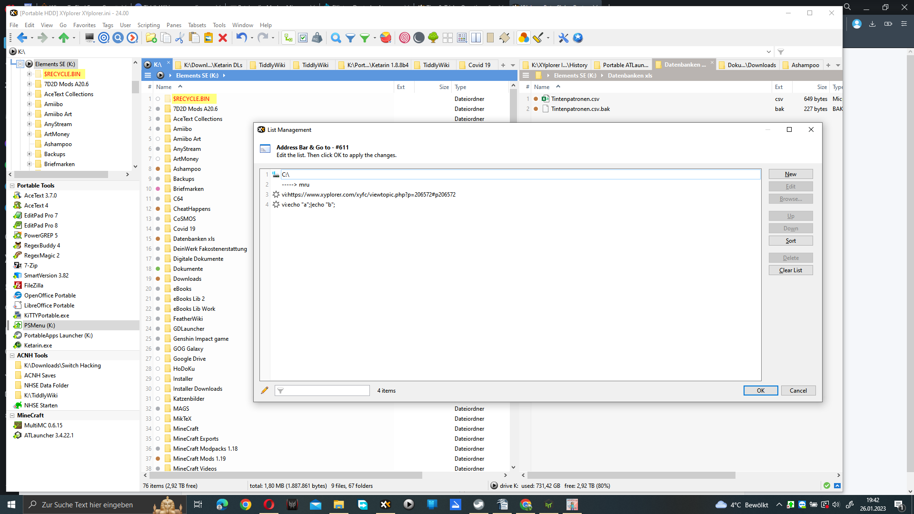Click the Sort button in dialog

click(791, 241)
